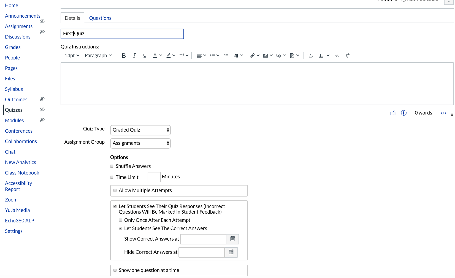Apply italic formatting to quiz instructions
The height and width of the screenshot is (278, 455).
(x=134, y=55)
